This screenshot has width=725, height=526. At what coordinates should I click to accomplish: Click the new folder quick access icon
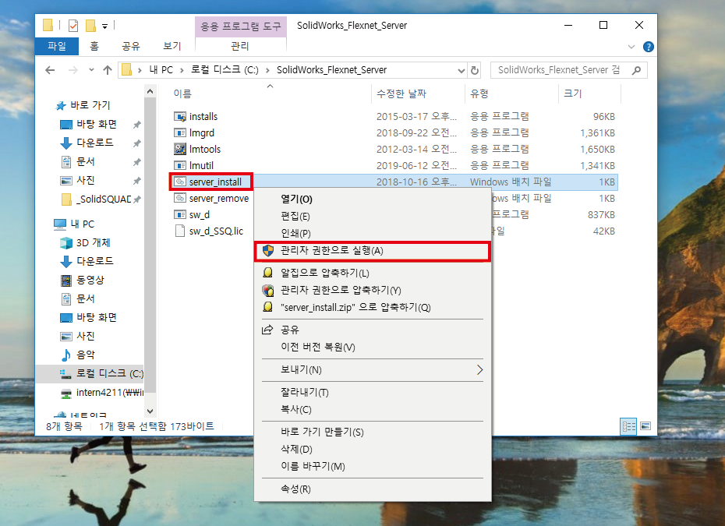pos(90,26)
